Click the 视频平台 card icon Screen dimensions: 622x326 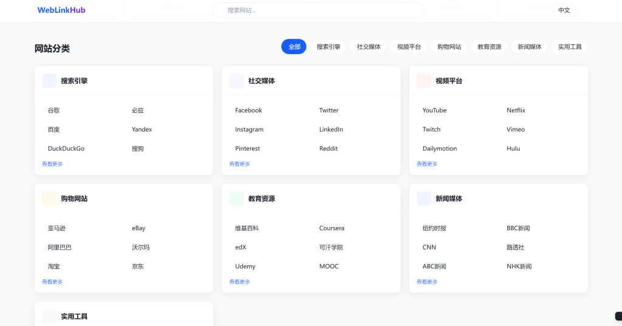[424, 81]
